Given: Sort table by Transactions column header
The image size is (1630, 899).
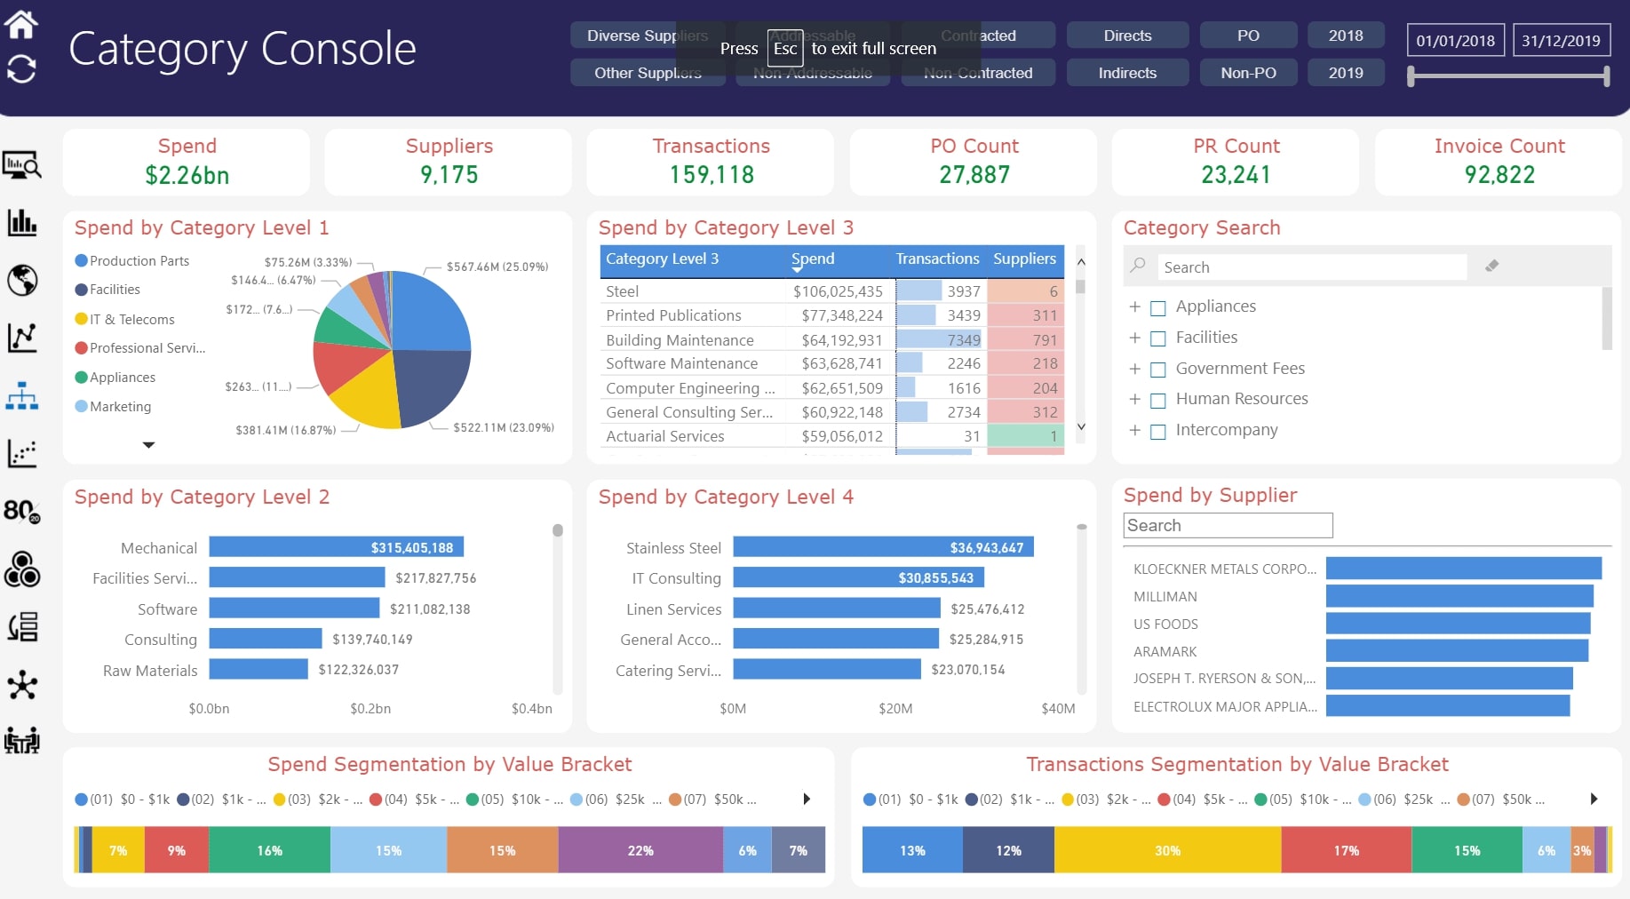Looking at the screenshot, I should point(937,259).
